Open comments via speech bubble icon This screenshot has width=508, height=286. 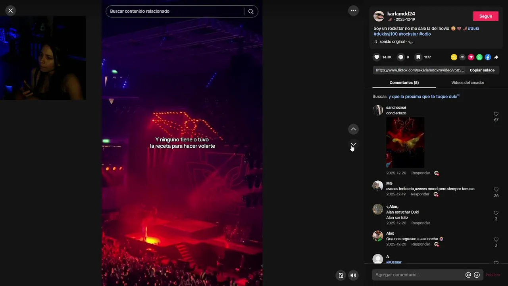click(401, 57)
